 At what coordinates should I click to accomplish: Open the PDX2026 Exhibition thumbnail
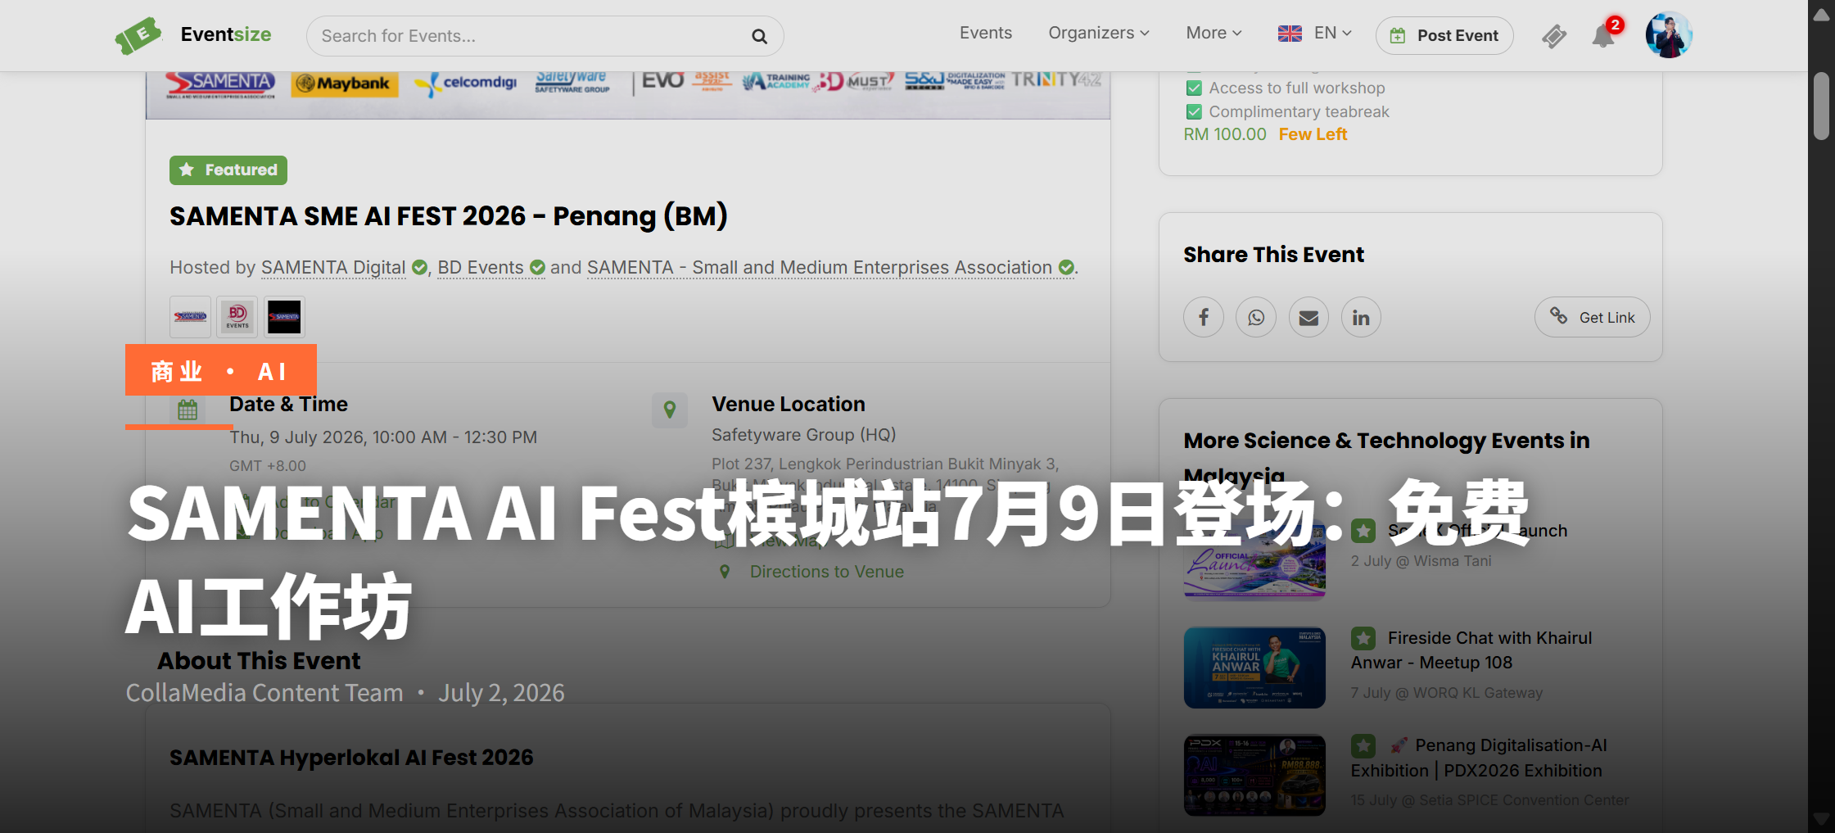pos(1254,775)
